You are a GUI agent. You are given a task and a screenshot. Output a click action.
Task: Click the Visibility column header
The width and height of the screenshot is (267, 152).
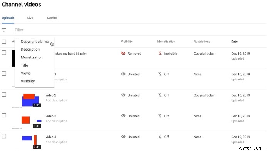127,42
